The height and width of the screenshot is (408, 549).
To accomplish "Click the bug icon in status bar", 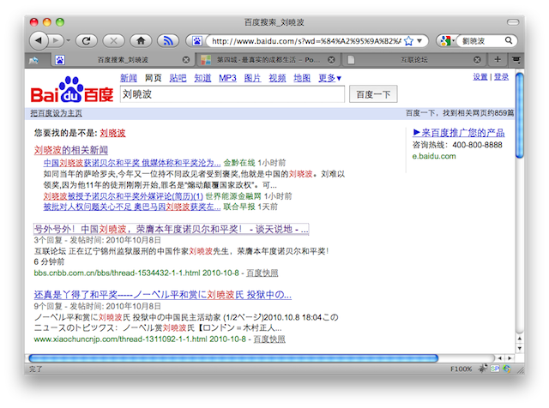I will [x=484, y=368].
